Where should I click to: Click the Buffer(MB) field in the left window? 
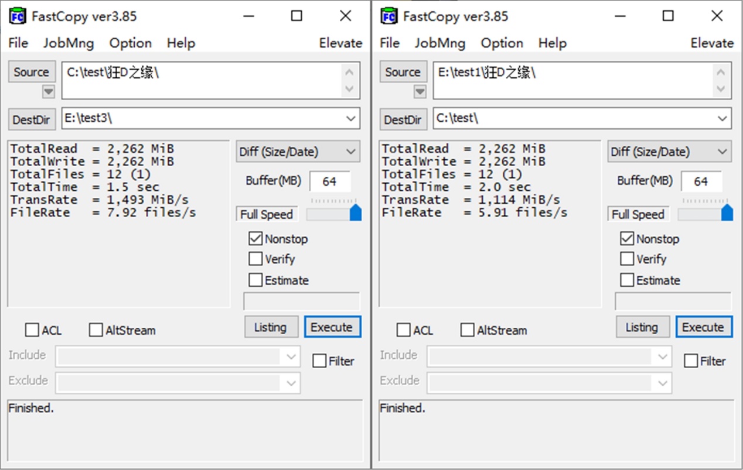(329, 181)
